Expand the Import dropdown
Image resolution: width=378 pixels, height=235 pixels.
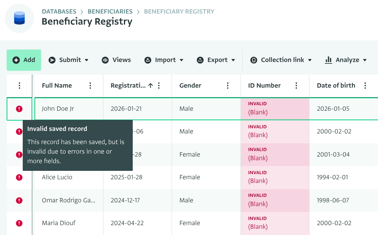[165, 60]
